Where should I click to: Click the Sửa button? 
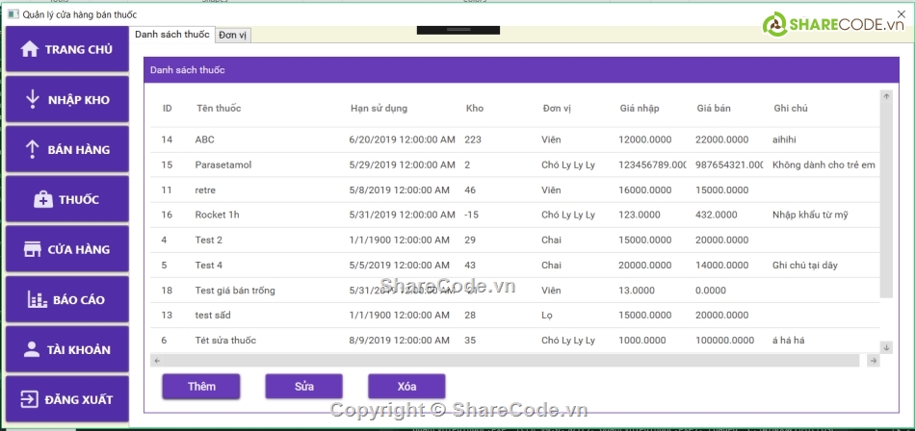click(x=304, y=386)
